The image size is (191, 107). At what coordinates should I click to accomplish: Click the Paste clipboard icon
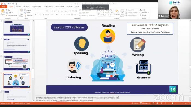(3, 12)
